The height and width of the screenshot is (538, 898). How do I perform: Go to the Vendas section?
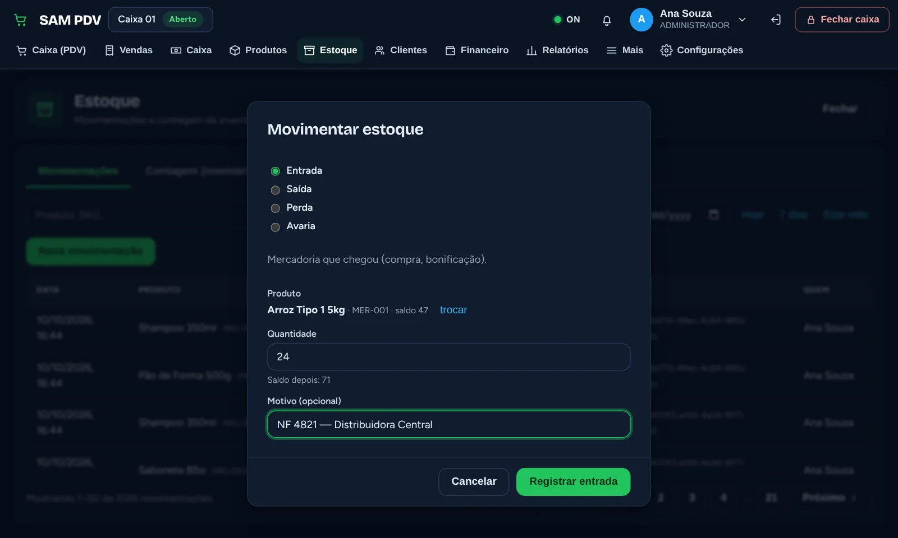[x=129, y=50]
